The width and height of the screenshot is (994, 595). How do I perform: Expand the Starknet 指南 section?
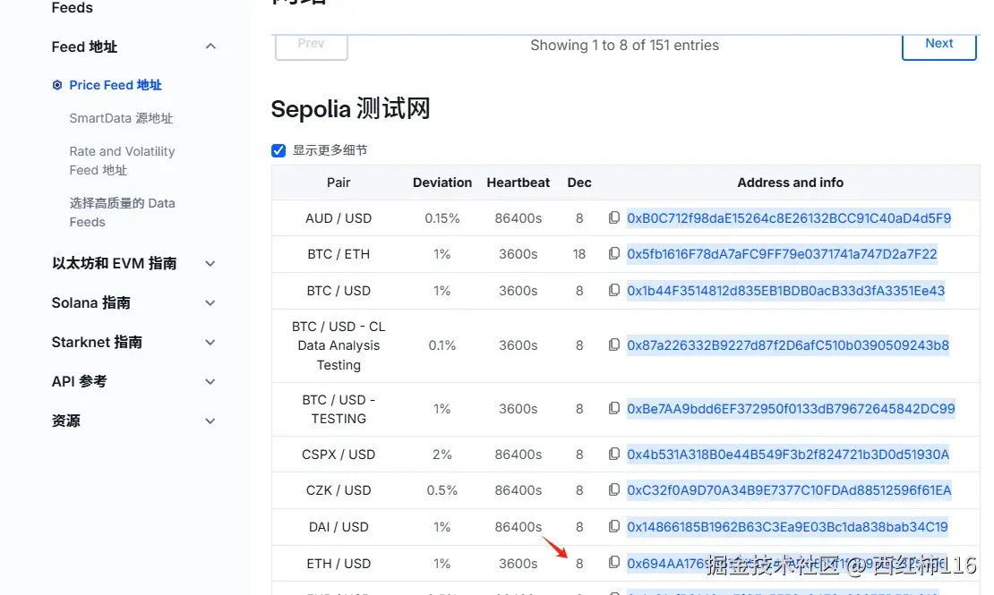pyautogui.click(x=210, y=342)
